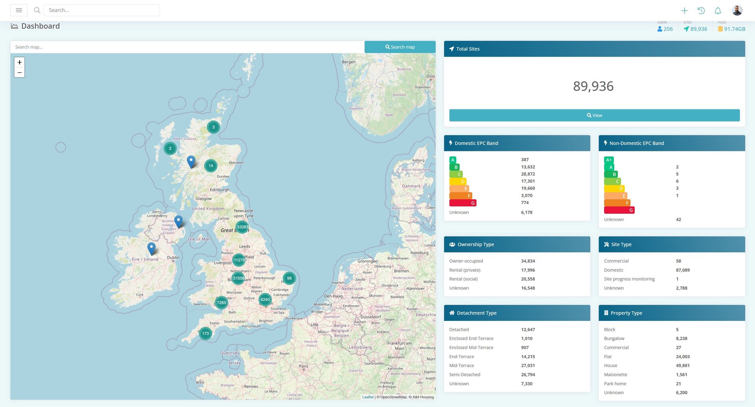Open the Leaflet attribution link
This screenshot has height=407, width=755.
[x=368, y=397]
